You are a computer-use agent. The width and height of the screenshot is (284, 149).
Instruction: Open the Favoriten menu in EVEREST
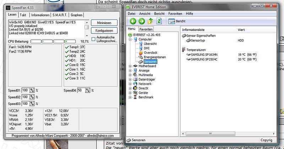click(175, 13)
